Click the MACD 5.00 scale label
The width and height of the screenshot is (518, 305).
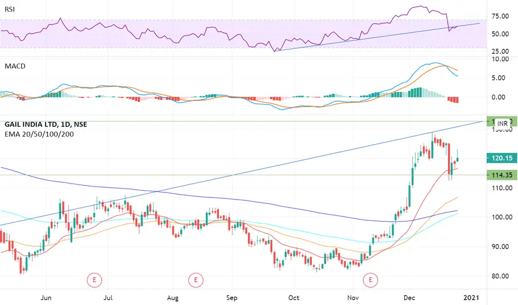click(499, 78)
